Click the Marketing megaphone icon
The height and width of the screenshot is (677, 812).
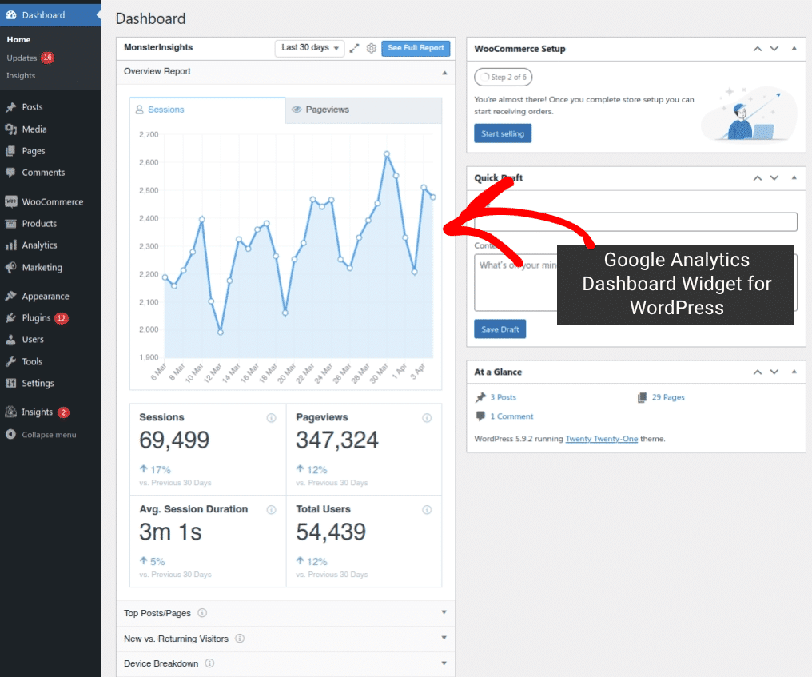(13, 267)
